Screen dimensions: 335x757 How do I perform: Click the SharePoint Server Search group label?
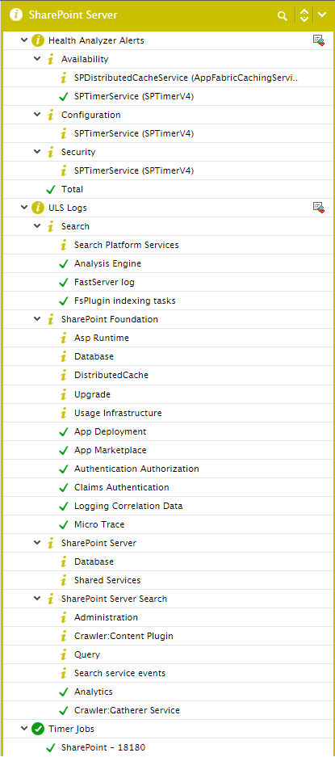pyautogui.click(x=114, y=599)
